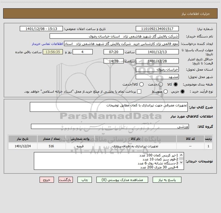Click the quantity cell 516
The image size is (221, 213).
coord(51,146)
